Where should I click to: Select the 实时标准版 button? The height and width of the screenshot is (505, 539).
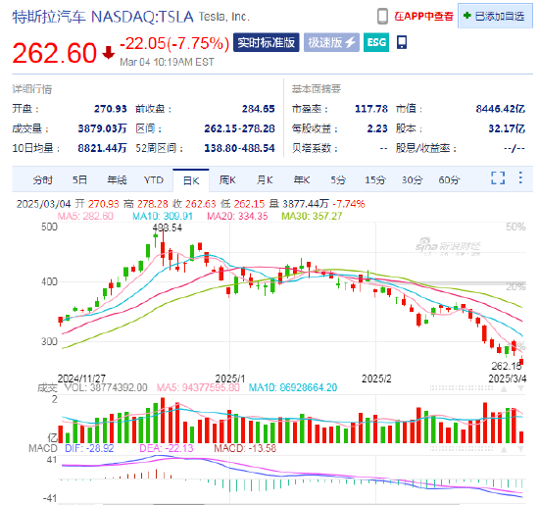[266, 42]
